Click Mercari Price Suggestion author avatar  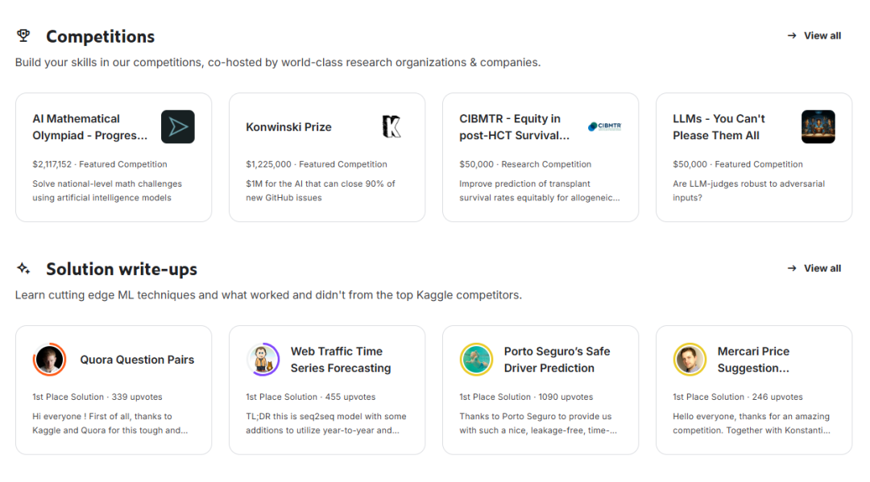click(690, 360)
